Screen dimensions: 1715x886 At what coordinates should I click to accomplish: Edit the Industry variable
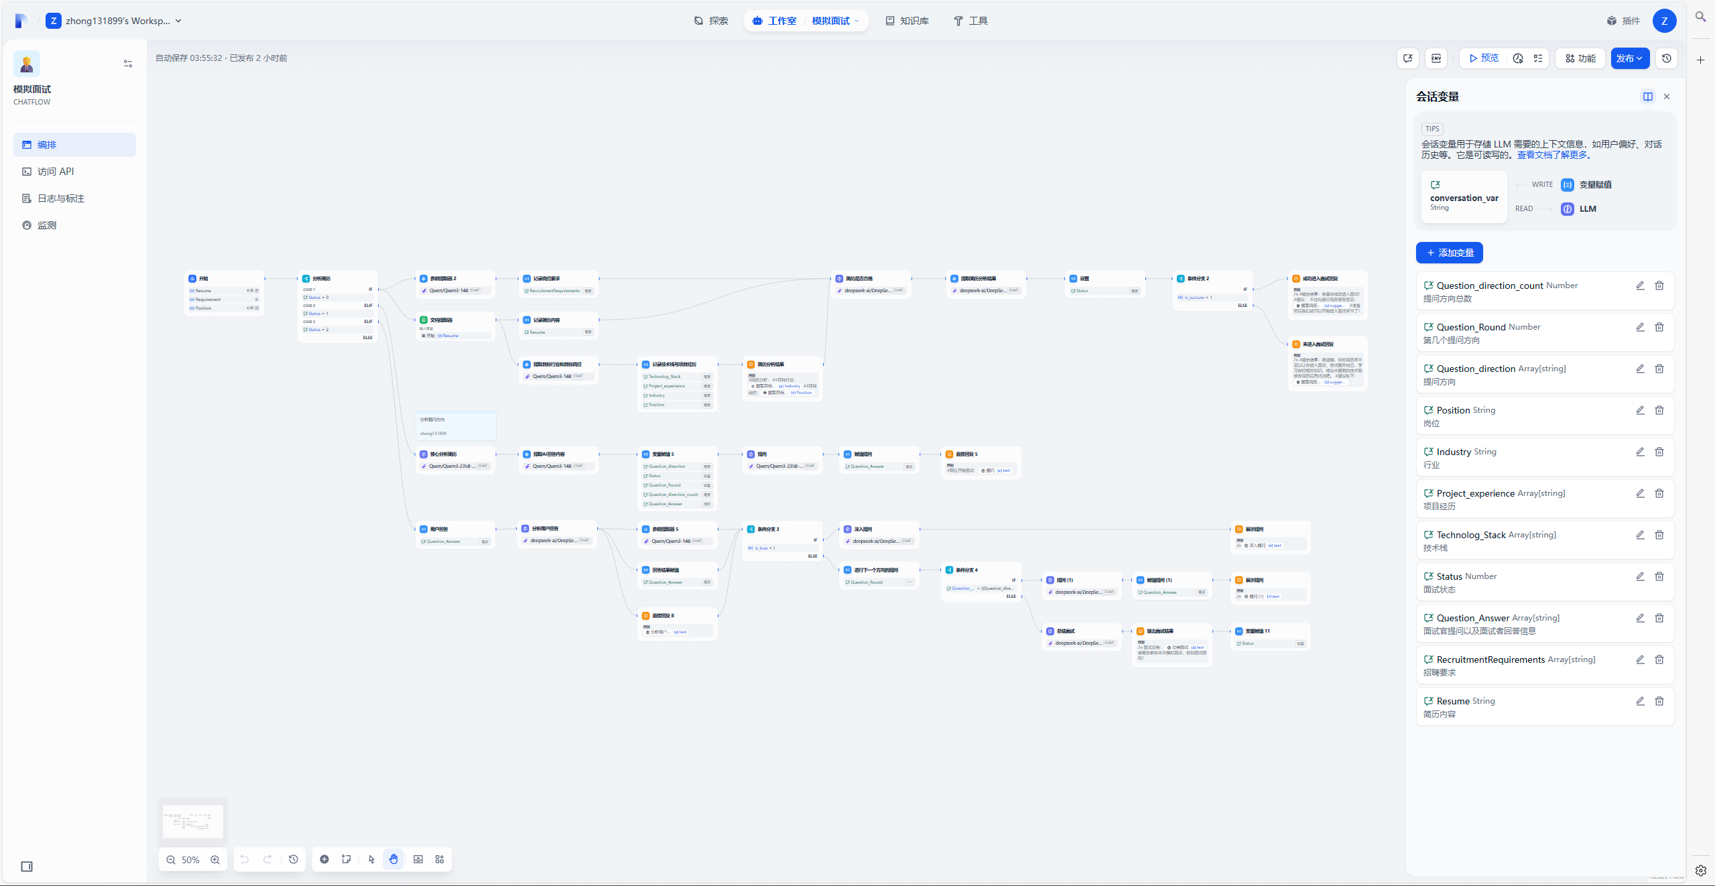click(1639, 452)
